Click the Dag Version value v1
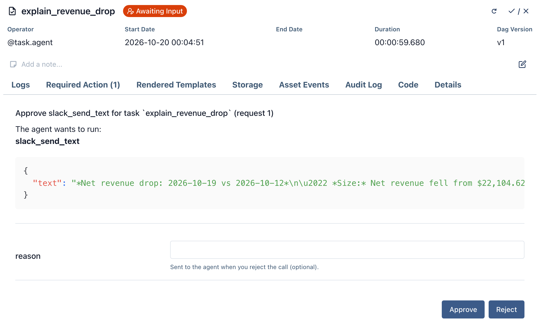 (501, 42)
